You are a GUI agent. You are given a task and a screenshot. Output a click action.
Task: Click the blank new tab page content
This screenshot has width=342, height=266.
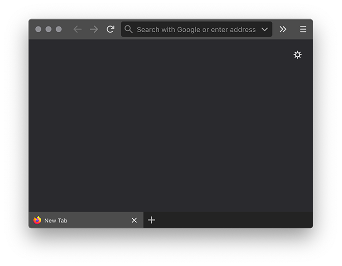coord(168,128)
